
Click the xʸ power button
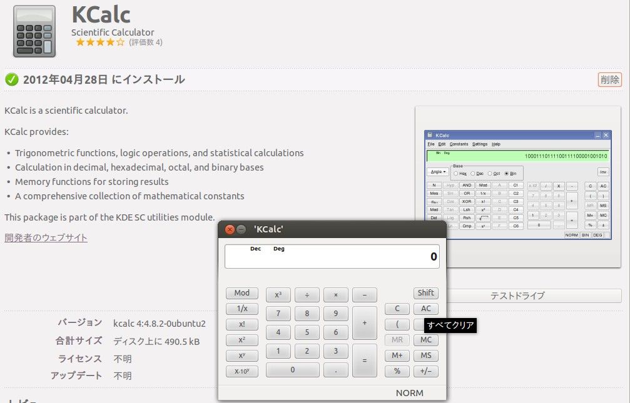(242, 356)
